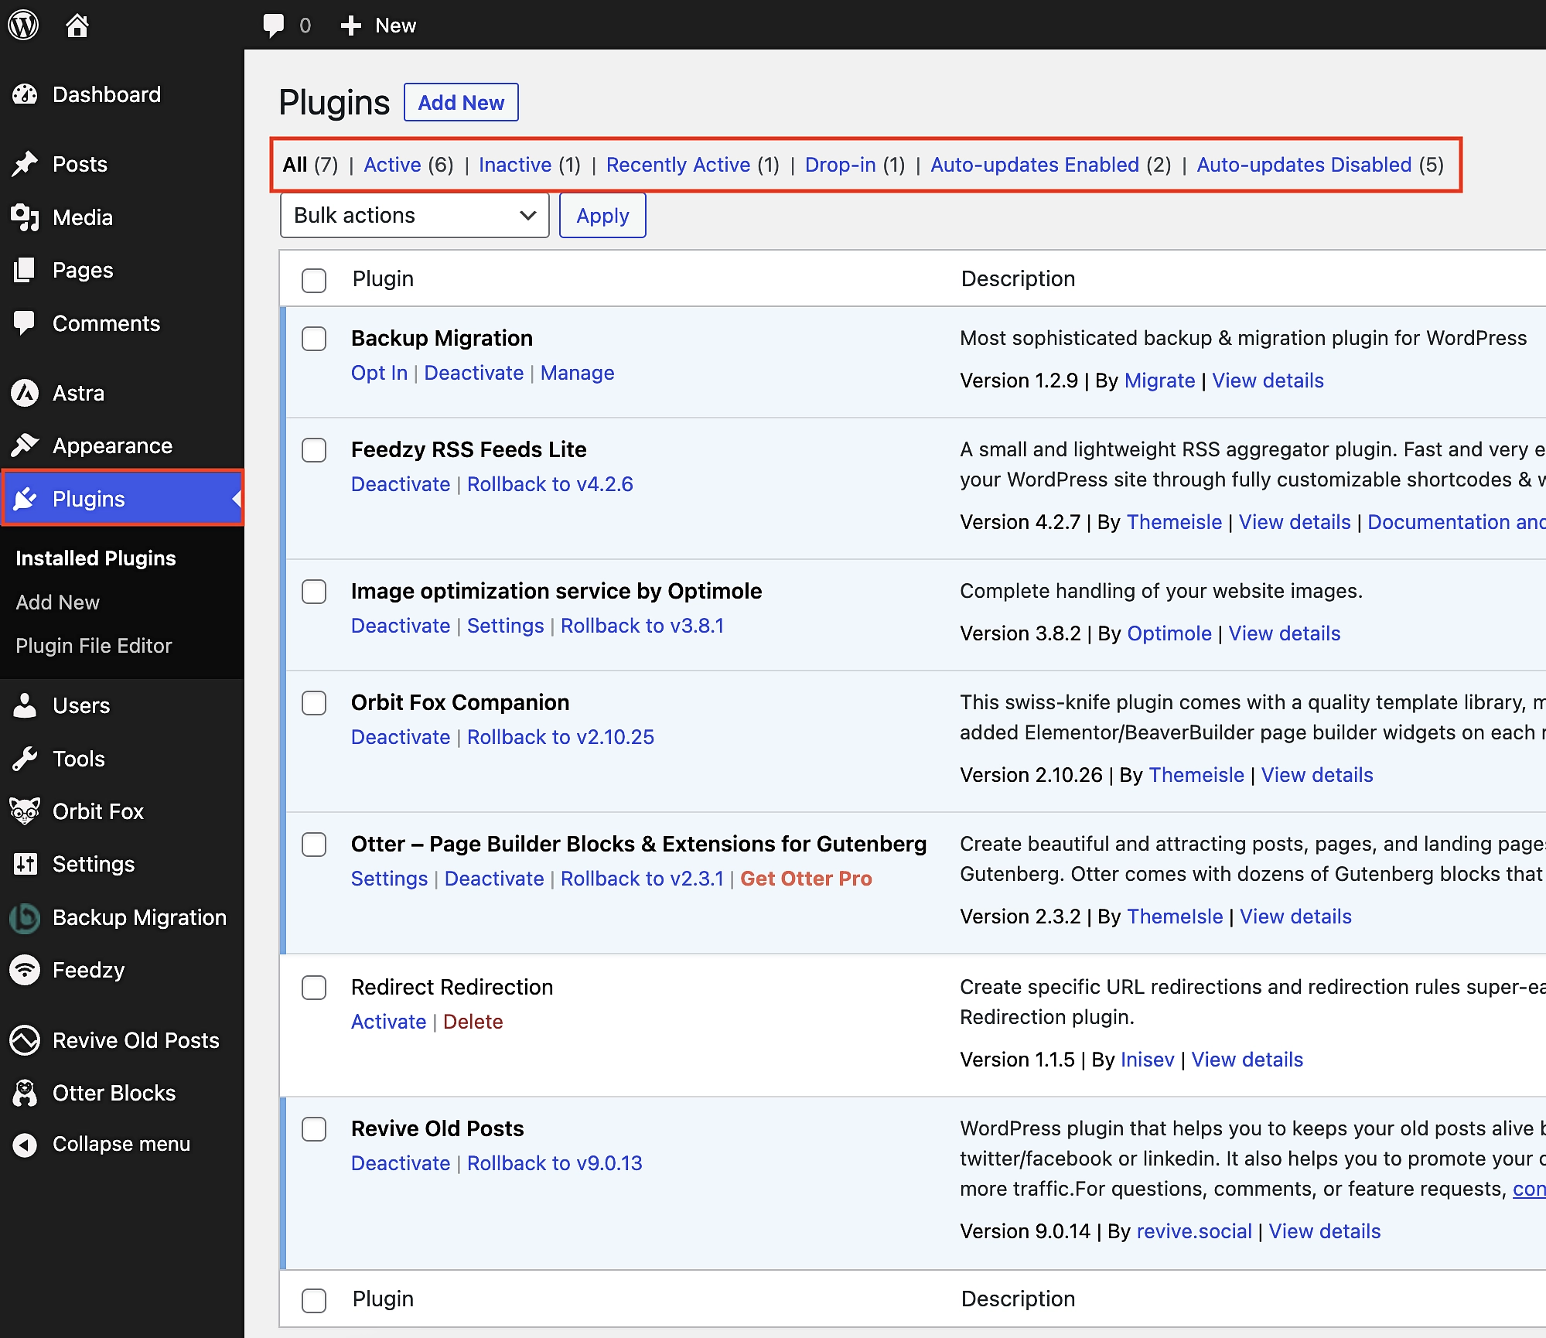Click the Astra theme sidebar icon

point(26,393)
